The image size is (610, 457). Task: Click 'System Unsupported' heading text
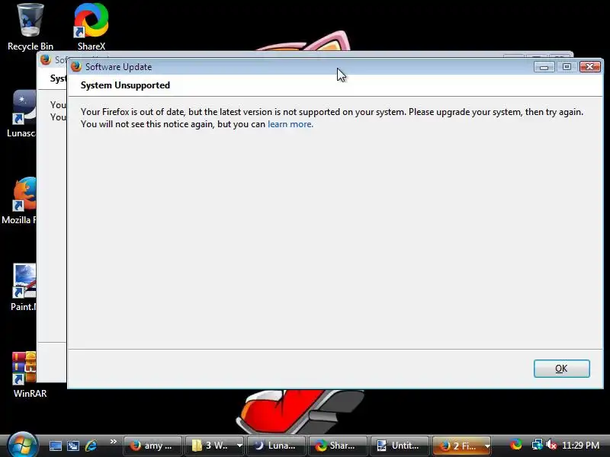[x=125, y=85]
